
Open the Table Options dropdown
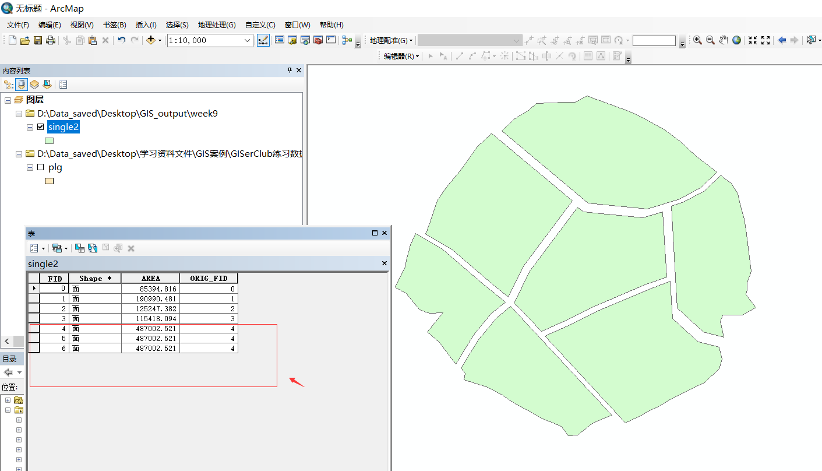point(37,248)
